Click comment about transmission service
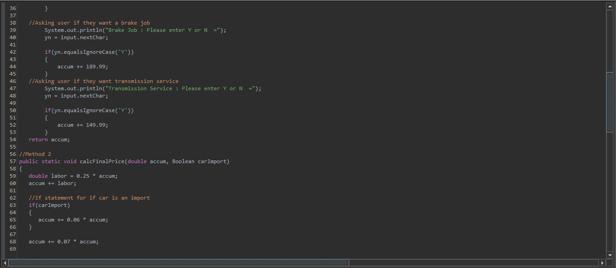 pyautogui.click(x=103, y=81)
